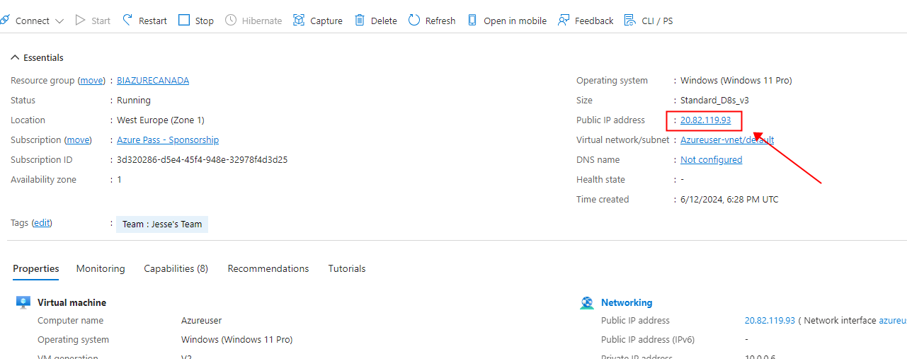Open the Capabilities (8) tab
Image resolution: width=907 pixels, height=359 pixels.
pyautogui.click(x=176, y=268)
